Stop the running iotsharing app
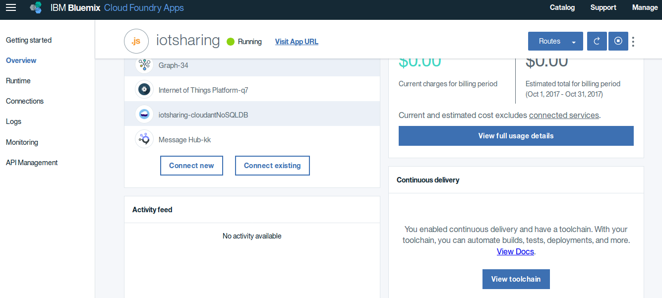662x298 pixels. 618,41
